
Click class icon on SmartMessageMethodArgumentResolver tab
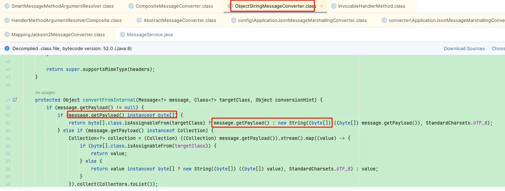click(x=7, y=6)
